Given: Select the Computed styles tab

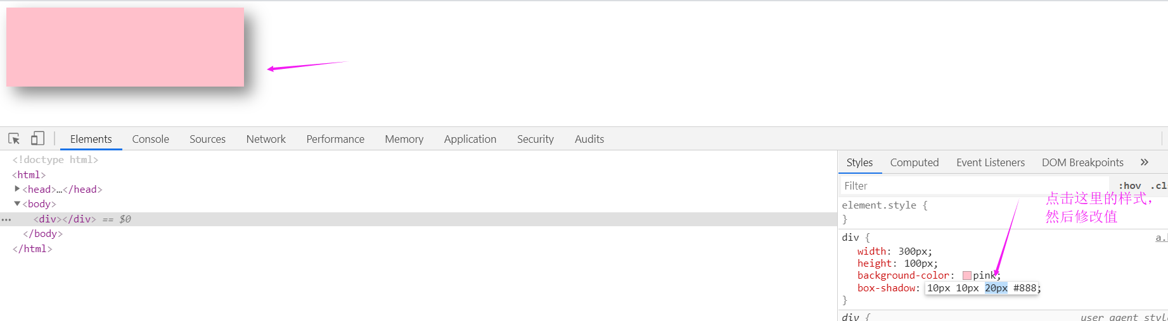Looking at the screenshot, I should coord(914,162).
